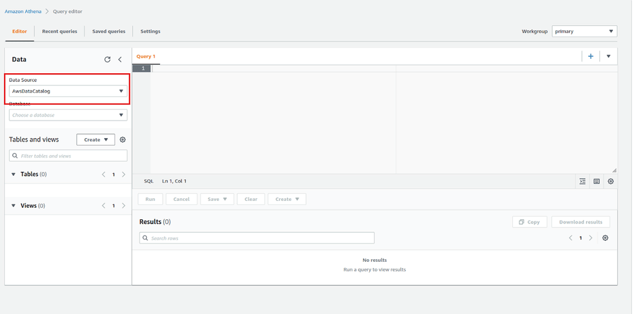Focus the Filter tables and views field
Image resolution: width=634 pixels, height=314 pixels.
pyautogui.click(x=68, y=156)
